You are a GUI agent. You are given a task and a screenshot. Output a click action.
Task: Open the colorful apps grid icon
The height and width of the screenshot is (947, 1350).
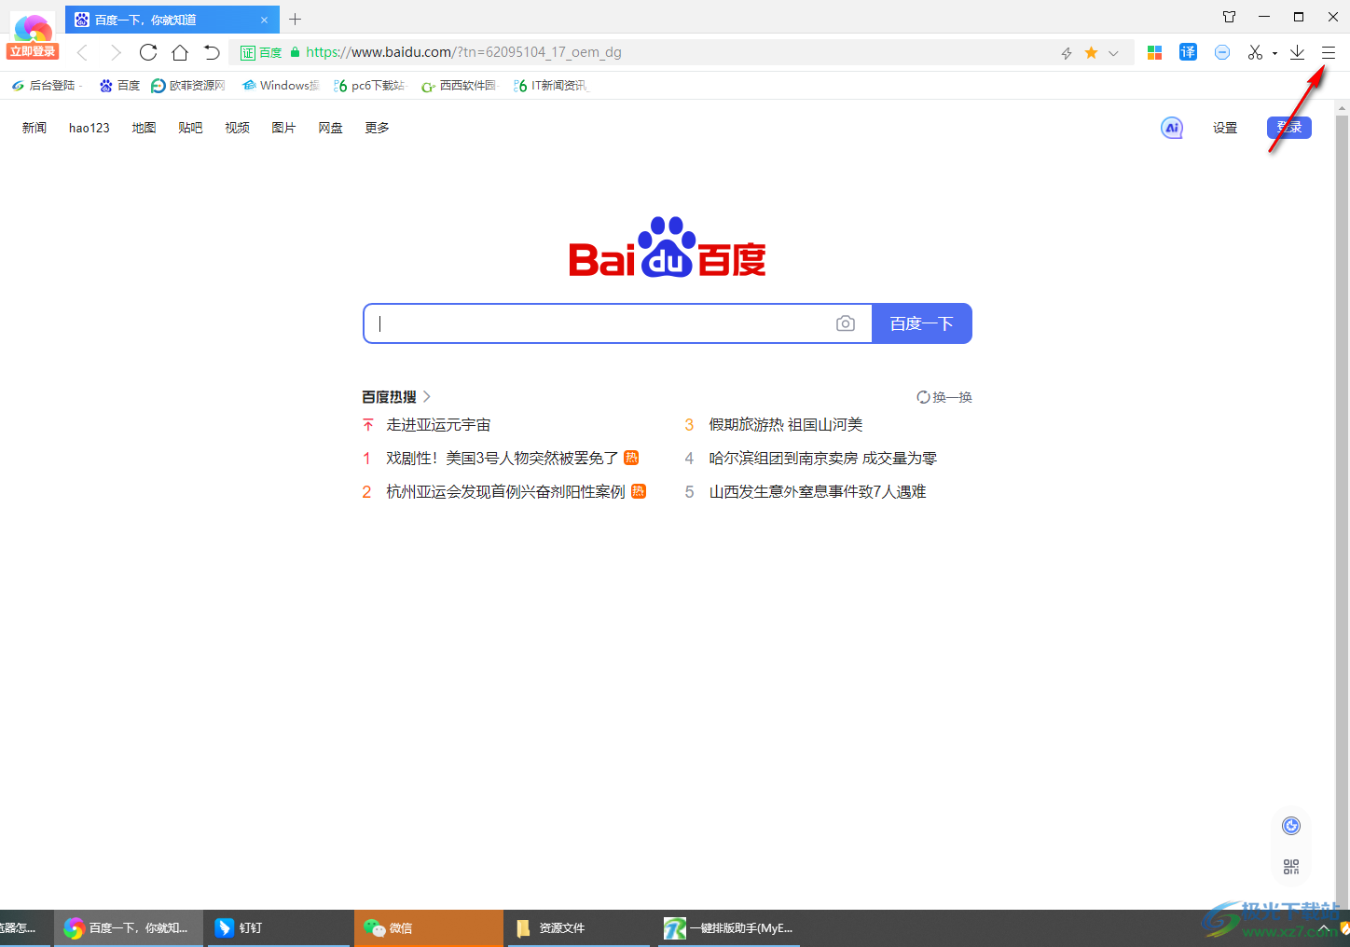pos(1154,53)
